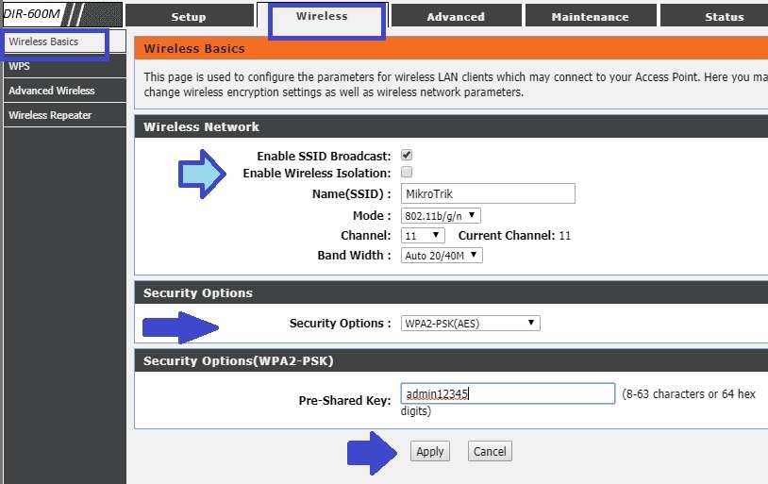Open the WPS sidebar page
The image size is (768, 484).
64,66
